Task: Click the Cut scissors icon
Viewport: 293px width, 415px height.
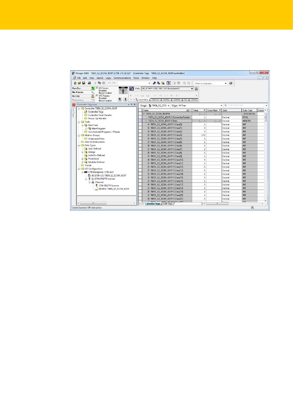Action: tap(95, 83)
